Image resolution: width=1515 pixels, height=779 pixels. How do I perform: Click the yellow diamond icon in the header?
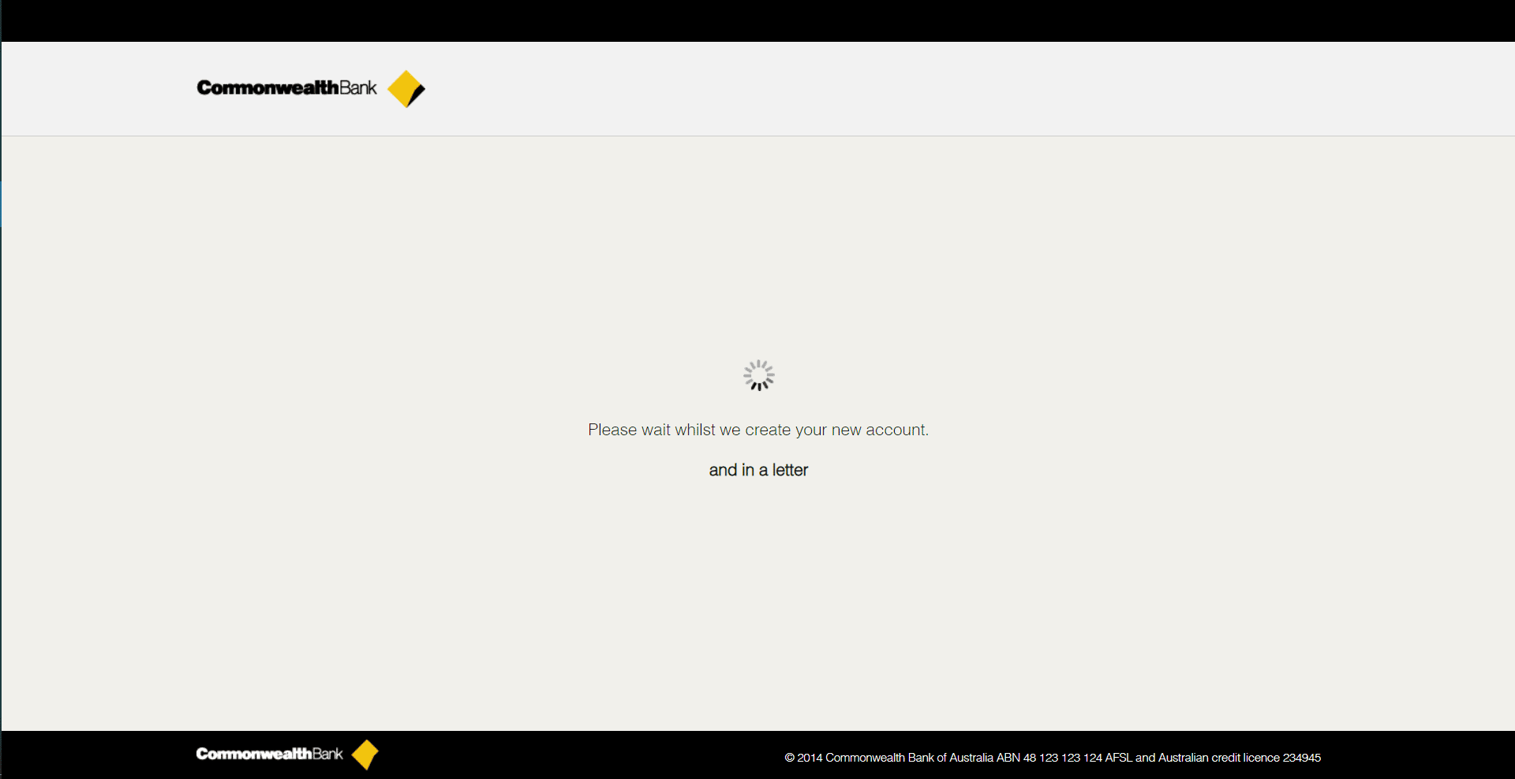point(406,88)
